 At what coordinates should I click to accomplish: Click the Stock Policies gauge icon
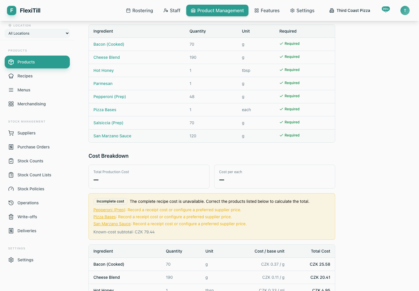(x=11, y=189)
